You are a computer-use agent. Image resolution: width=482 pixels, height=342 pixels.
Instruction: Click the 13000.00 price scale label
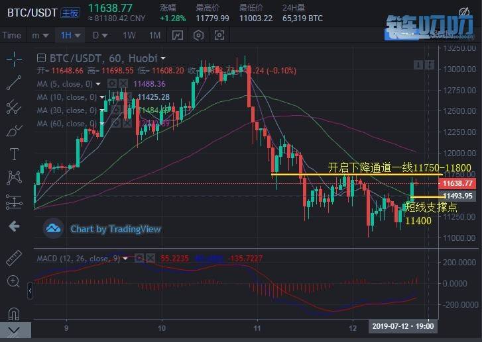459,69
